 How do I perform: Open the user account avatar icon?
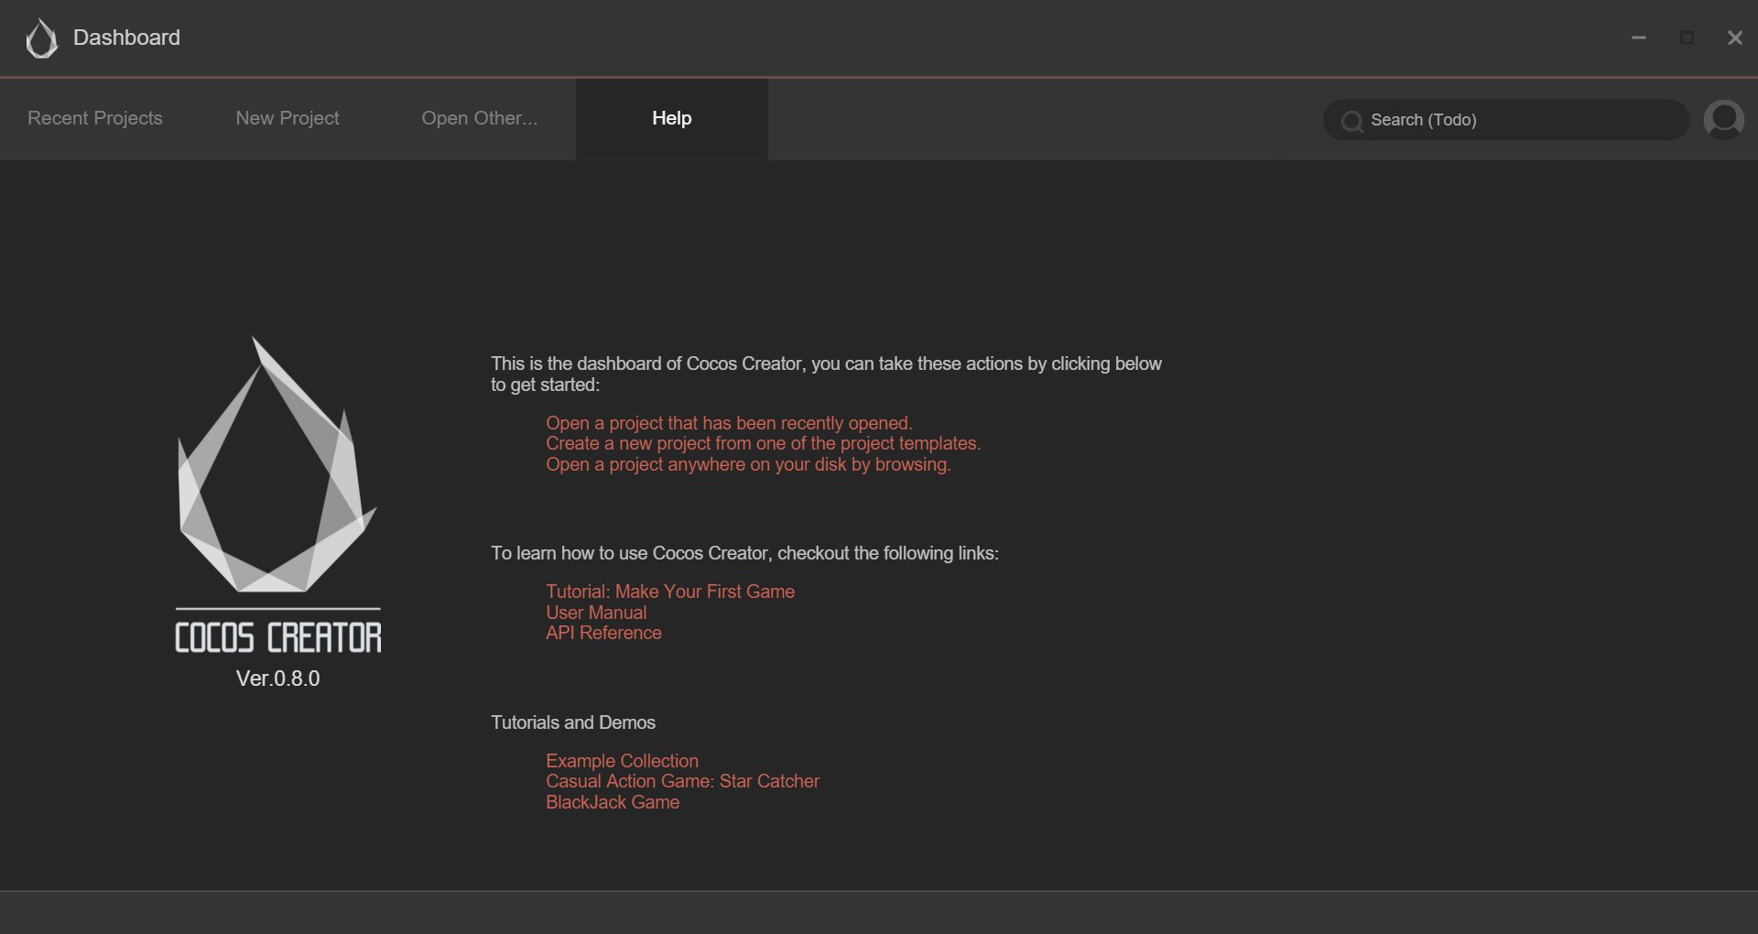tap(1723, 120)
